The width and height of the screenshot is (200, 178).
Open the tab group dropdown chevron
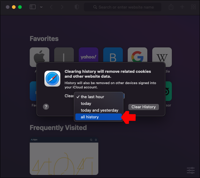tap(41, 7)
